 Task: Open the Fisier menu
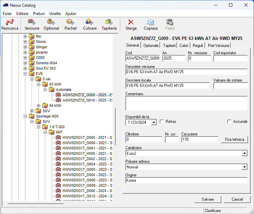click(7, 14)
